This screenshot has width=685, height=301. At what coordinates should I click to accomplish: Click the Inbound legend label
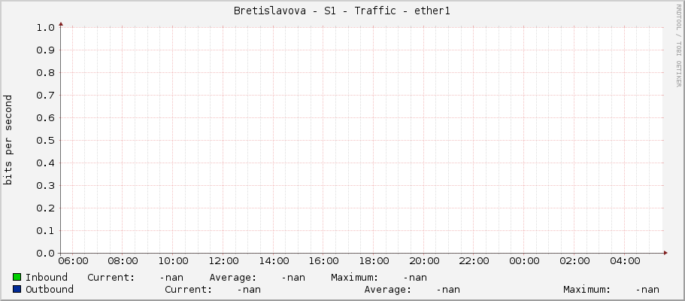tap(47, 278)
